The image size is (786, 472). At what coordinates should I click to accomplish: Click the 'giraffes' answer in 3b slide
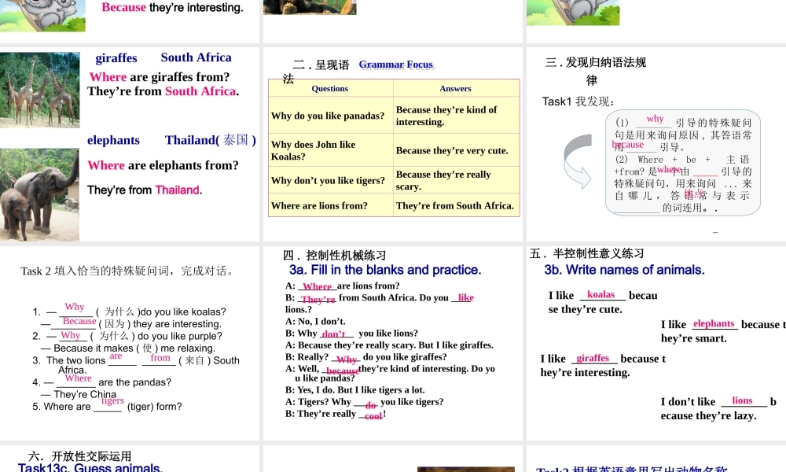pos(593,358)
